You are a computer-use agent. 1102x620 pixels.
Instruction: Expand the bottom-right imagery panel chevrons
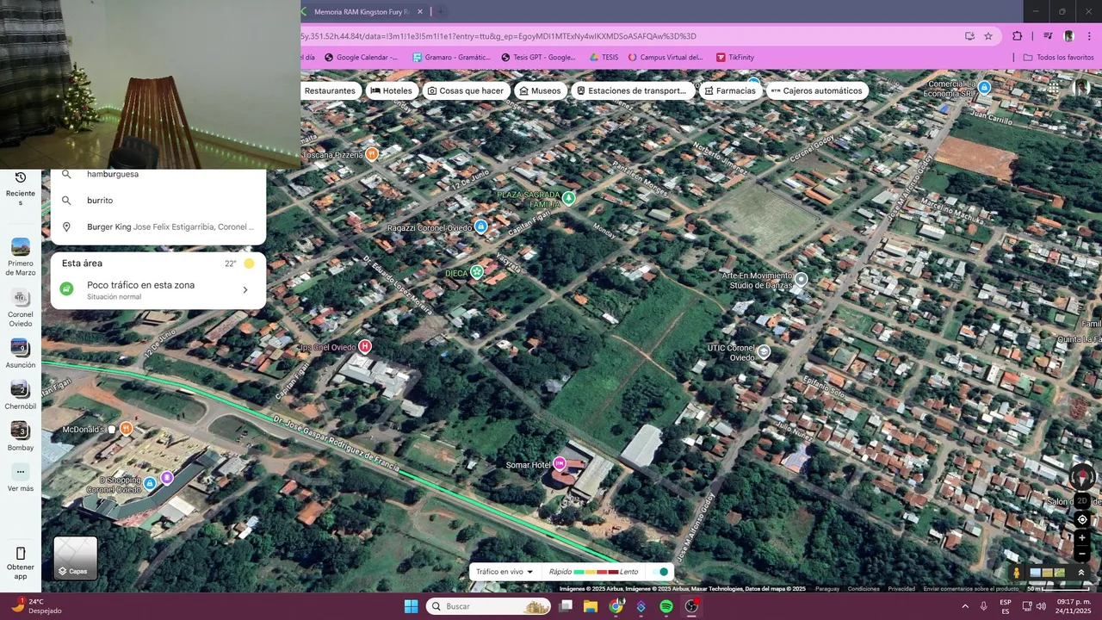tap(1081, 573)
